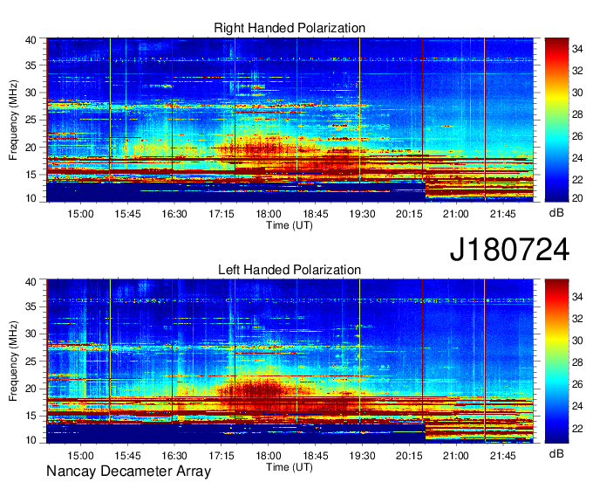Screen dimensions: 593x482
Task: Click 15:45 time tick on Right Handed plot
Action: click(x=127, y=214)
